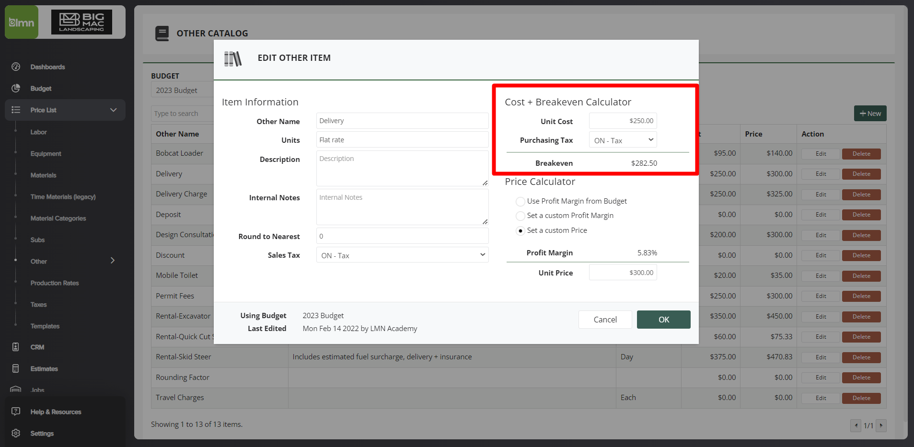Open Materials in Price List menu
Screen dimensions: 914x447
click(44, 175)
